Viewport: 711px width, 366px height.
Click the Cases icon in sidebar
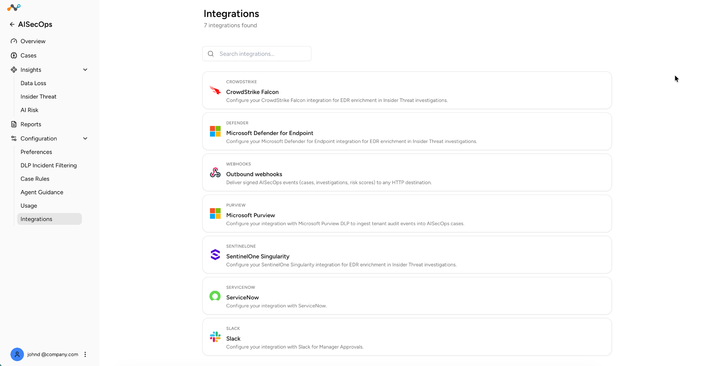14,56
